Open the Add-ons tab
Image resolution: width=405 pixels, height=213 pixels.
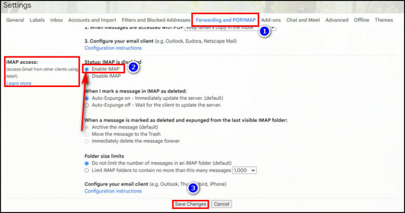pyautogui.click(x=271, y=20)
